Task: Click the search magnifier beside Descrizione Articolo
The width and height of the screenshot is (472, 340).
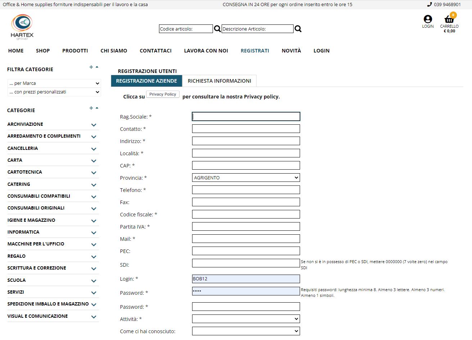Action: [x=298, y=29]
